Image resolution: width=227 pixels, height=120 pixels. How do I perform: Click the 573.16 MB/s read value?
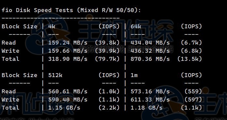tap(150, 91)
